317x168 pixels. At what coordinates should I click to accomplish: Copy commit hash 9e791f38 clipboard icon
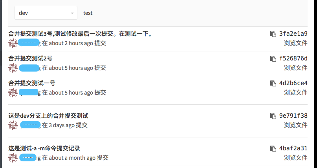[x=273, y=116]
